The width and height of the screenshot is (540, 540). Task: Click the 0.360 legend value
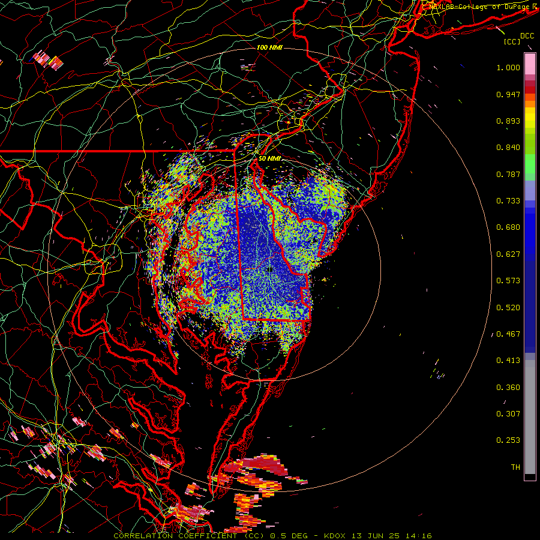508,388
